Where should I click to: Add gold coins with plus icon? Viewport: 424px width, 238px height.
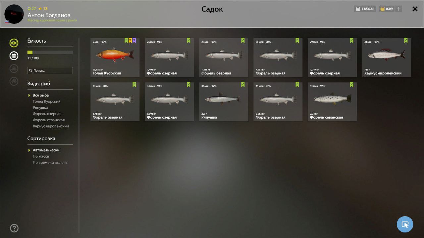[x=398, y=9]
